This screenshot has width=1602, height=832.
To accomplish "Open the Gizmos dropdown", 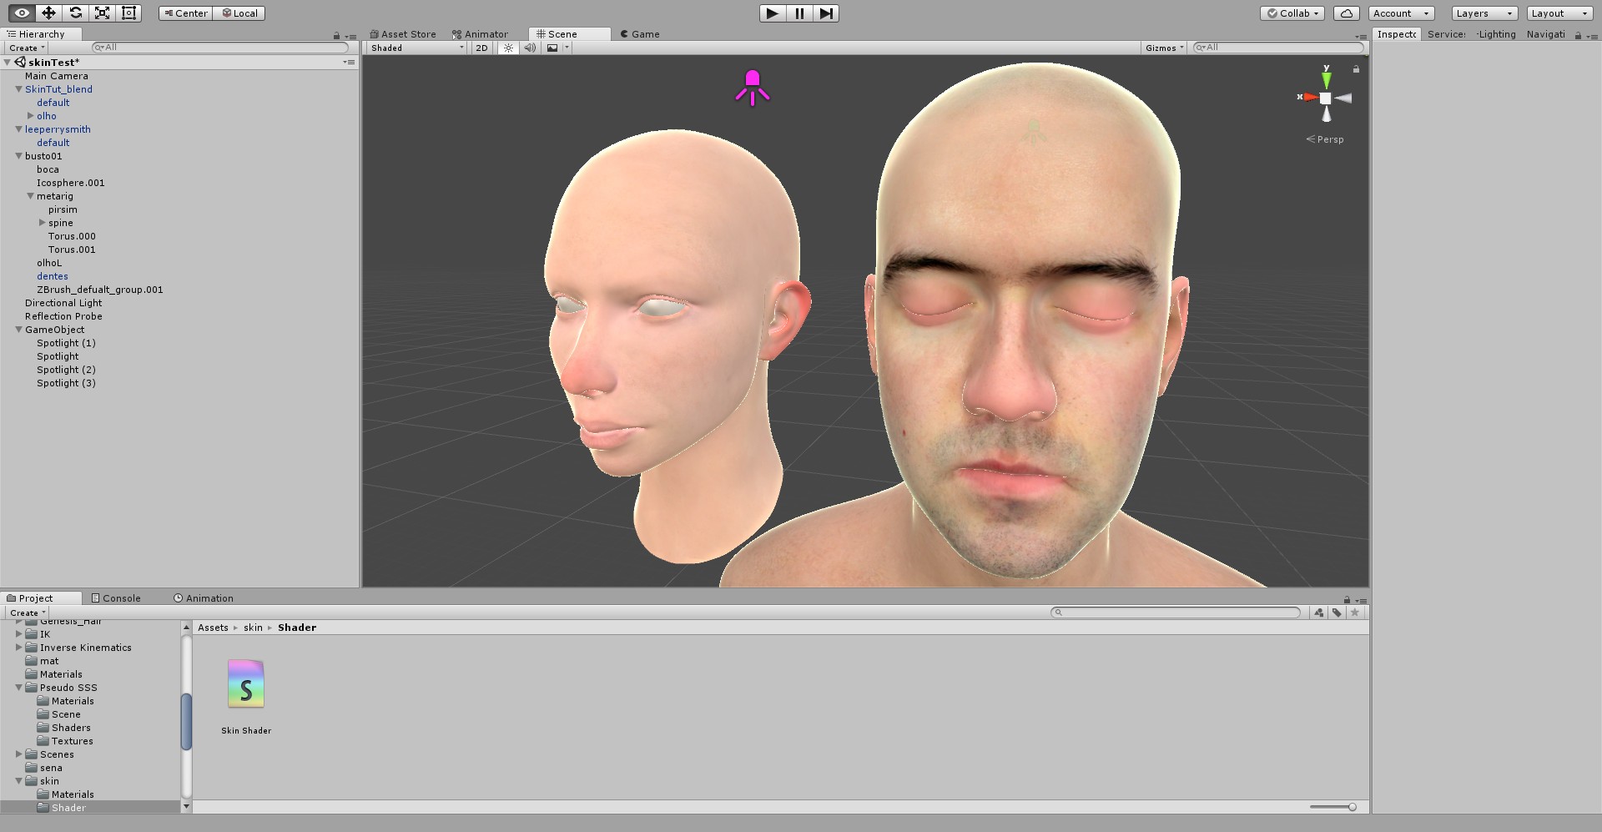I will (x=1164, y=48).
